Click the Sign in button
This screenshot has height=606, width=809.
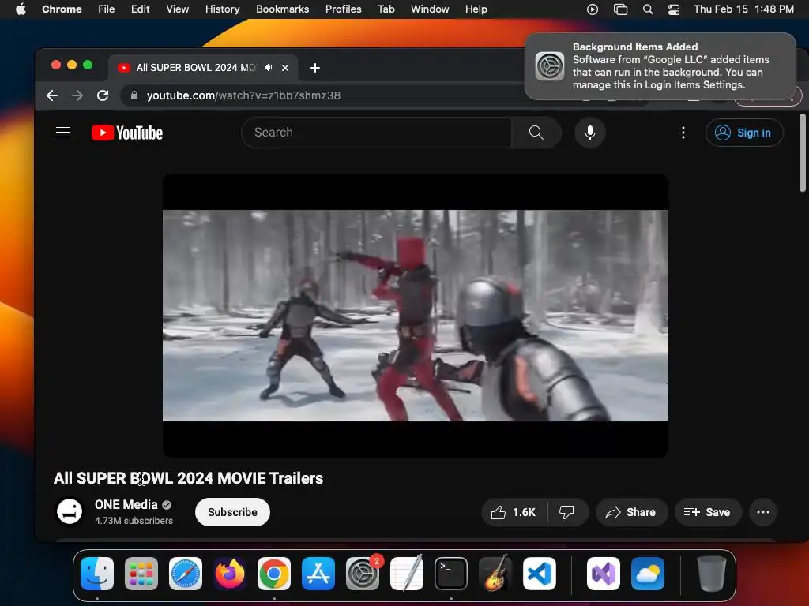(744, 133)
